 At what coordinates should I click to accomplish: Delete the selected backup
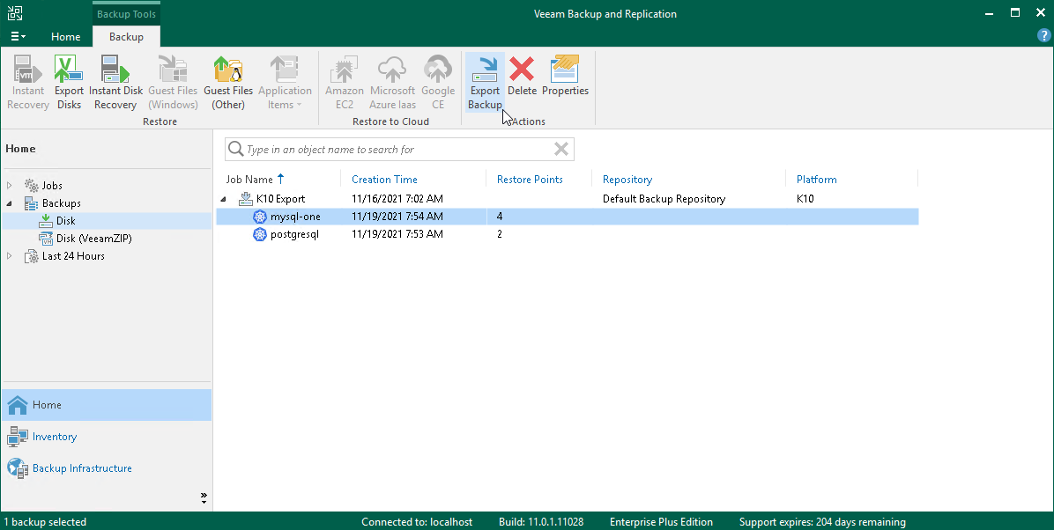[x=522, y=76]
